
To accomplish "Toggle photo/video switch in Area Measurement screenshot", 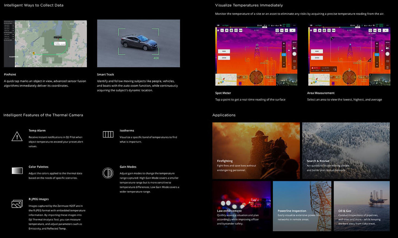I will (x=388, y=48).
